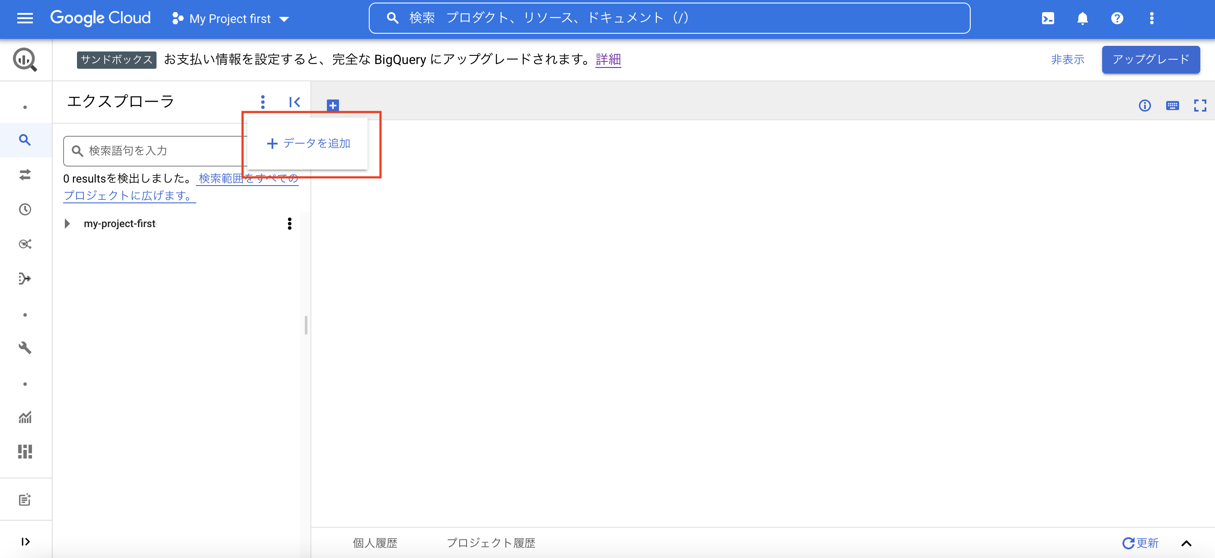Open the main navigation hamburger menu
1215x558 pixels.
pos(25,19)
